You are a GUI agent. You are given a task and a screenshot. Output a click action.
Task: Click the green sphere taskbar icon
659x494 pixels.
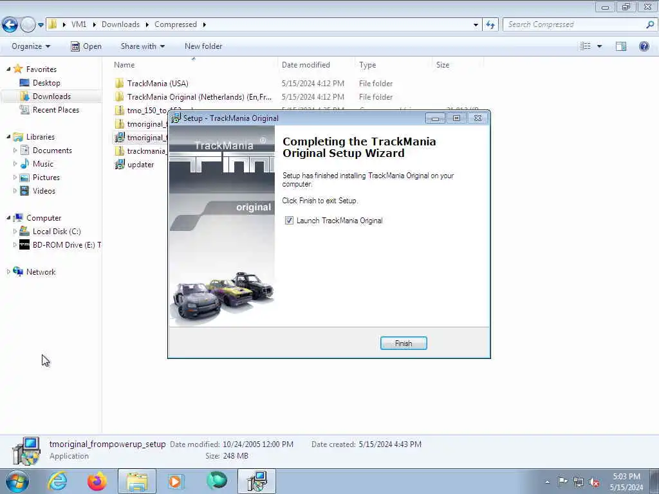coord(217,480)
